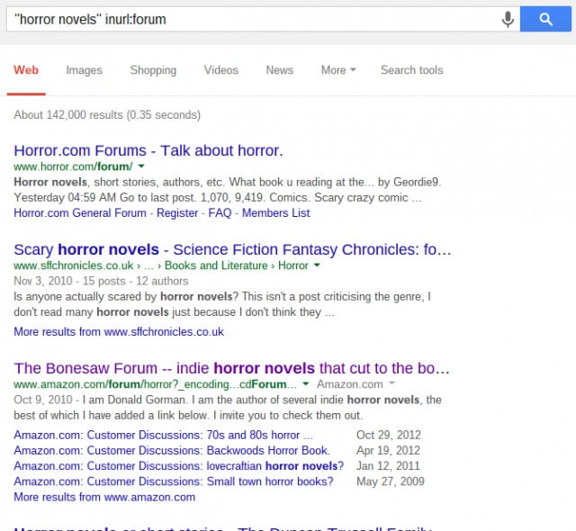This screenshot has height=531, width=576.
Task: Open Search tools options
Action: click(x=412, y=70)
